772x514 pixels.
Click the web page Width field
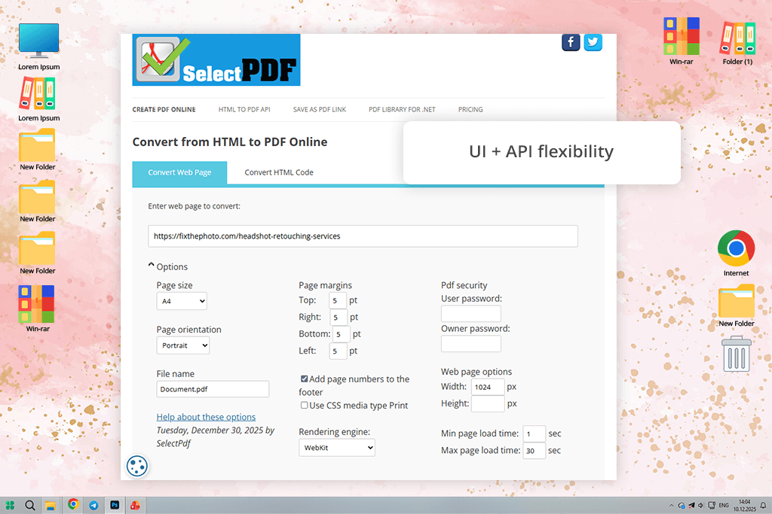pos(488,388)
